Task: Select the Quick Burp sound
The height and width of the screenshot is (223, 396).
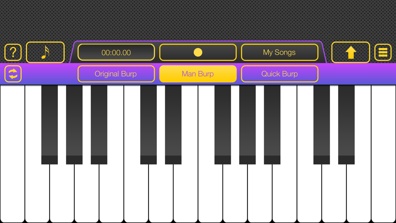Action: (280, 74)
